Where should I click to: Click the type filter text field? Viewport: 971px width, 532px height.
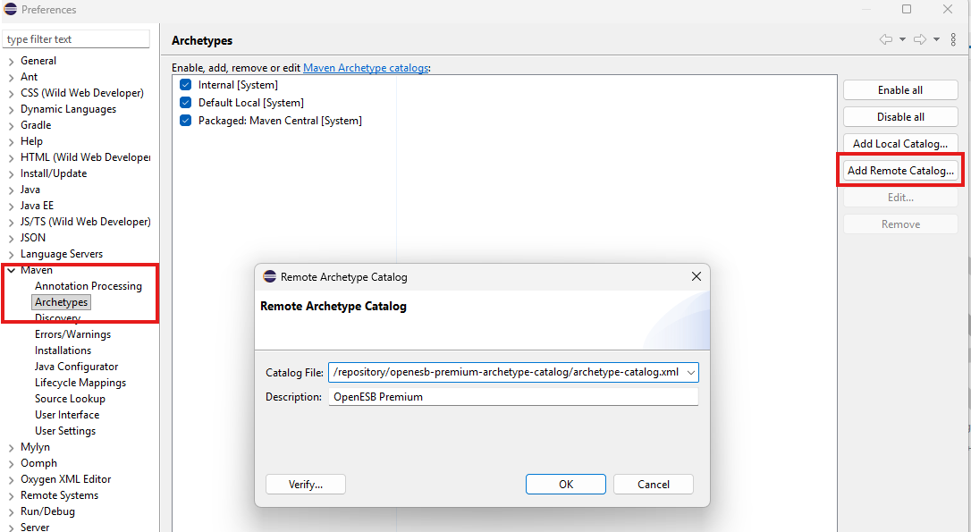pyautogui.click(x=76, y=39)
